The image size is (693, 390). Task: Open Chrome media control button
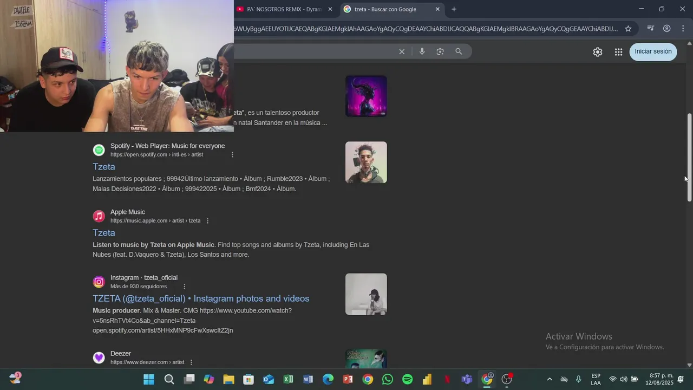point(651,29)
